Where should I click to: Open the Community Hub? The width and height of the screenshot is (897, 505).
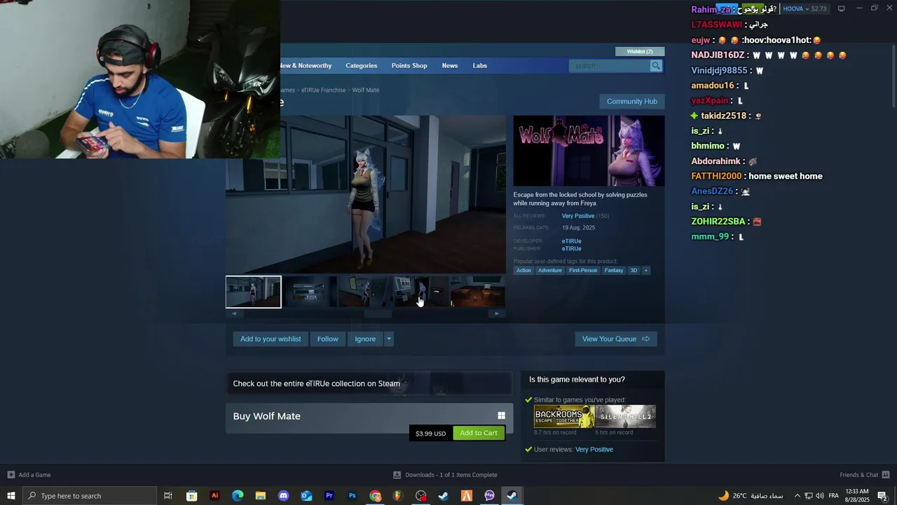pyautogui.click(x=632, y=102)
